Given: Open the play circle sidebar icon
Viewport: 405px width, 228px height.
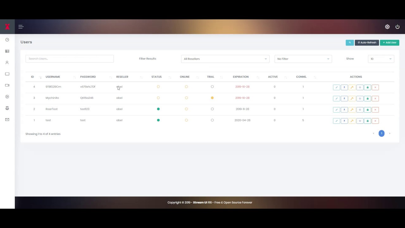Looking at the screenshot, I should coord(7,97).
